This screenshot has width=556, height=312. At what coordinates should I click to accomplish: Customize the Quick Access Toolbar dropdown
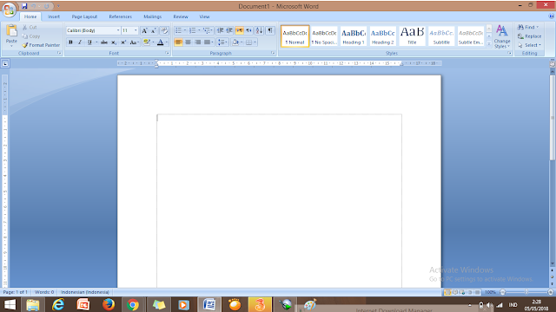[x=58, y=6]
